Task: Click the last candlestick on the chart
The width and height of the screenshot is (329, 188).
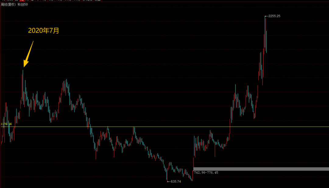Action: coord(266,42)
